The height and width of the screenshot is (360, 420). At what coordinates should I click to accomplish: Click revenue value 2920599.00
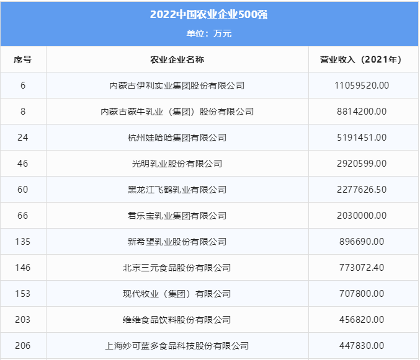tap(362, 164)
